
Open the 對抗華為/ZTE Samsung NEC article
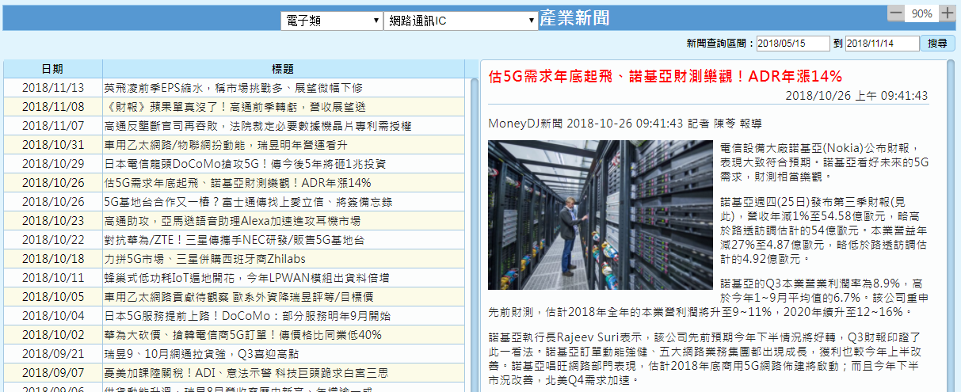coord(234,240)
